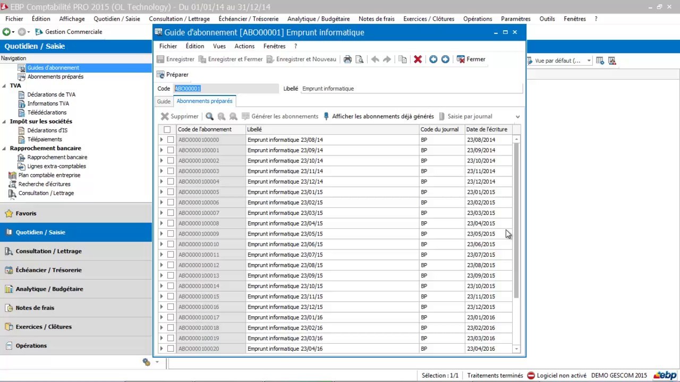This screenshot has height=382, width=680.
Task: Click the Rapprochement bancaire item icon
Action: 22,158
